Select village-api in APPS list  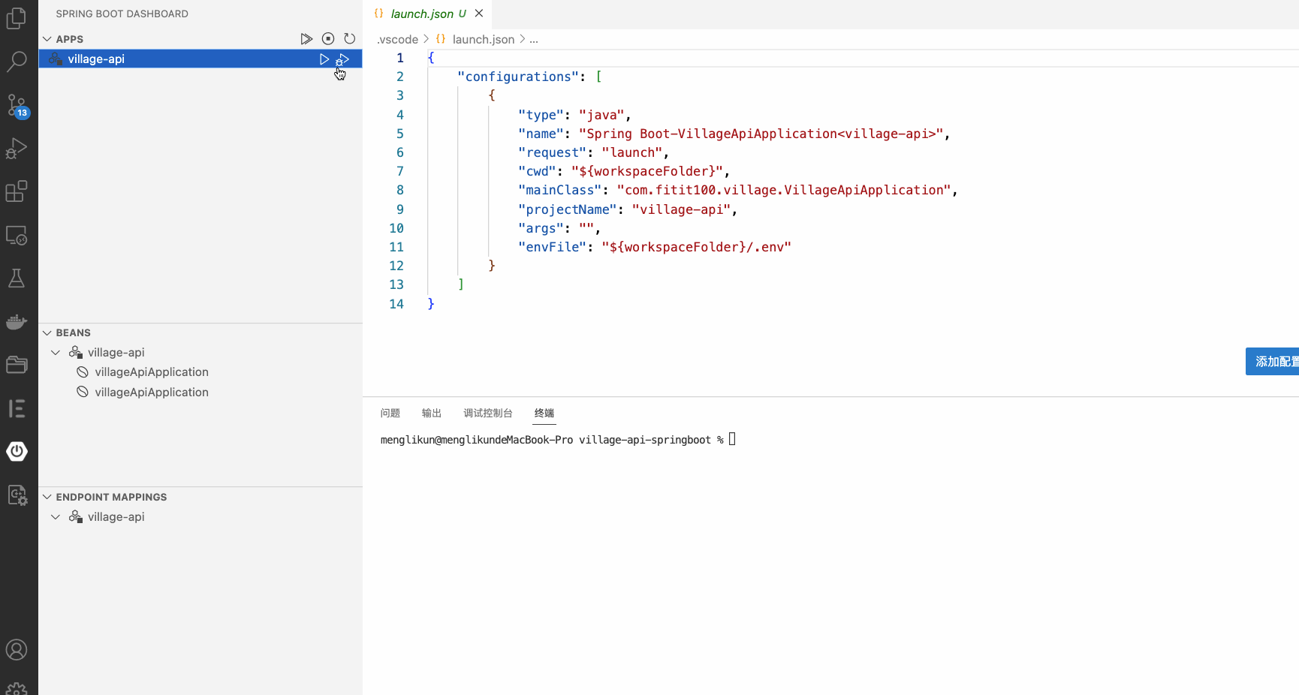pos(200,59)
